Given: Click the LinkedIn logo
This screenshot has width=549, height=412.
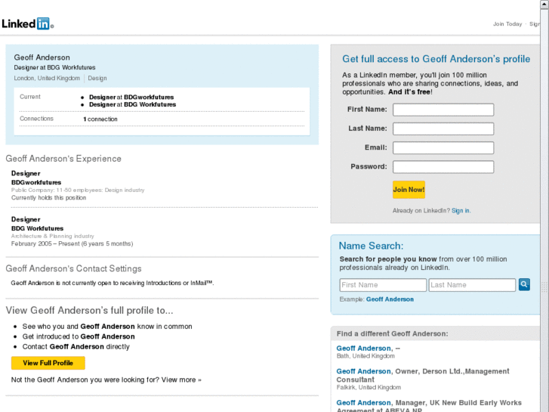Looking at the screenshot, I should pyautogui.click(x=27, y=23).
